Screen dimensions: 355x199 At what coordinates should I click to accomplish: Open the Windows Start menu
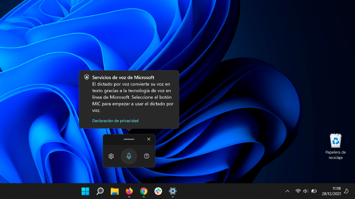point(85,191)
